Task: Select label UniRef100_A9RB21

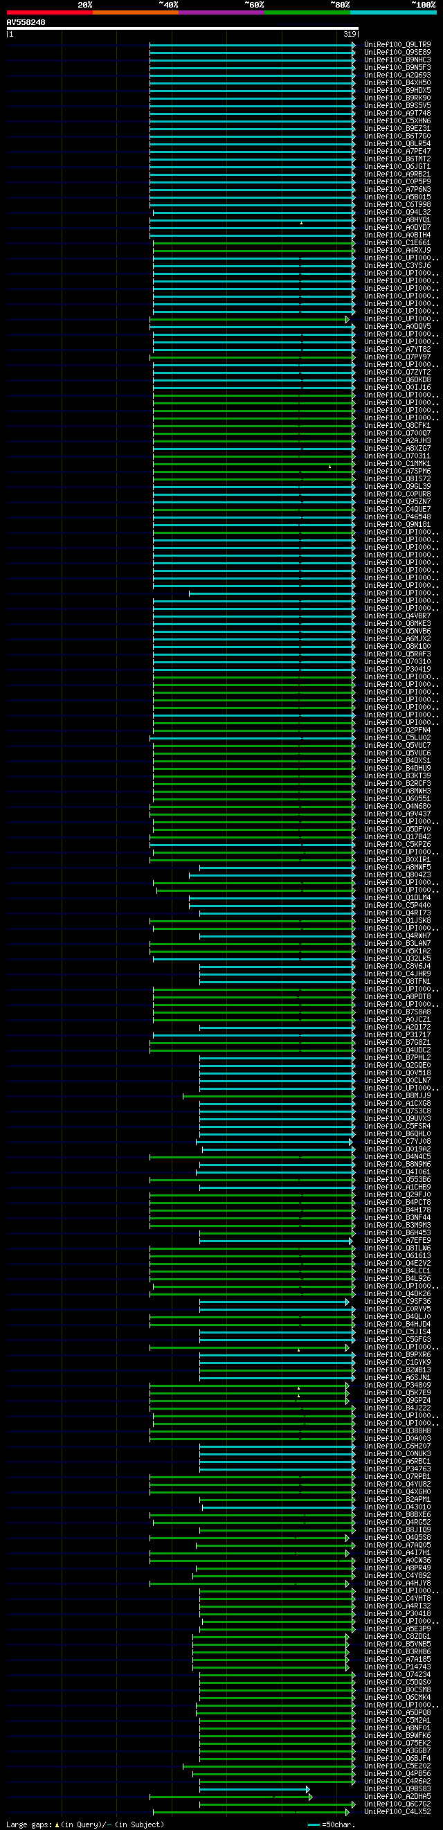Action: coord(397,174)
